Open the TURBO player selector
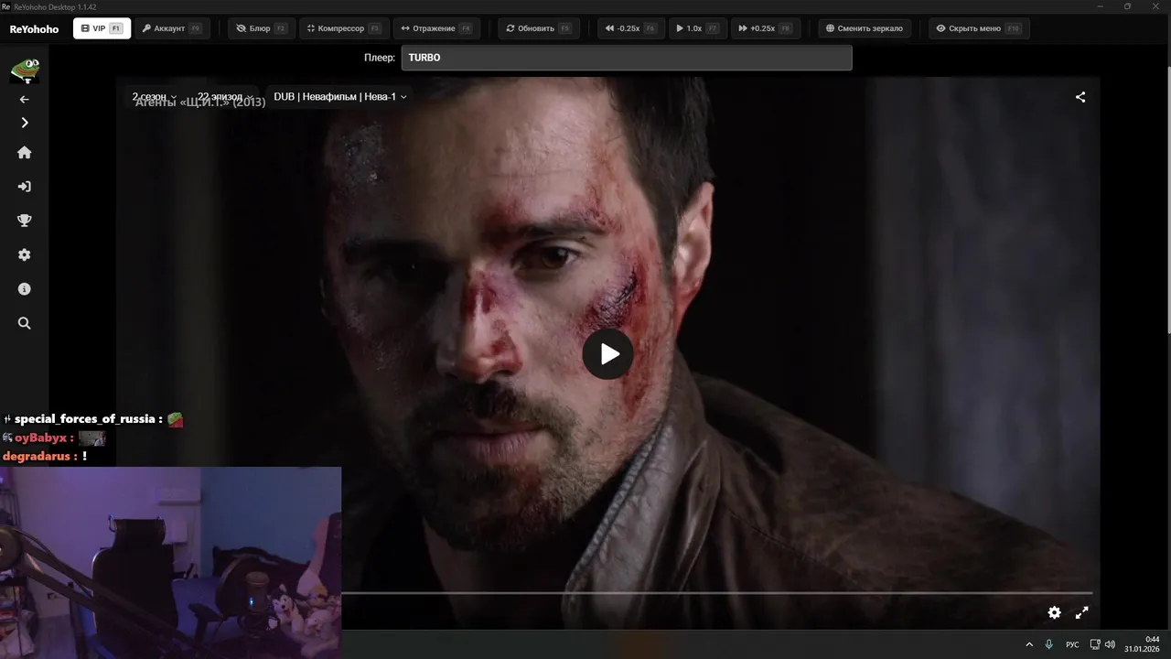Viewport: 1171px width, 659px height. tap(627, 58)
